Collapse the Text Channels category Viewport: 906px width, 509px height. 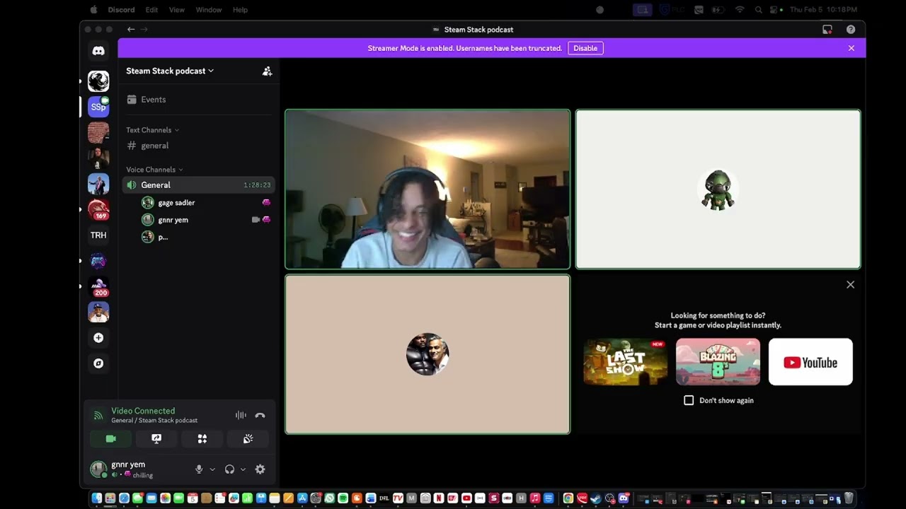coord(152,130)
